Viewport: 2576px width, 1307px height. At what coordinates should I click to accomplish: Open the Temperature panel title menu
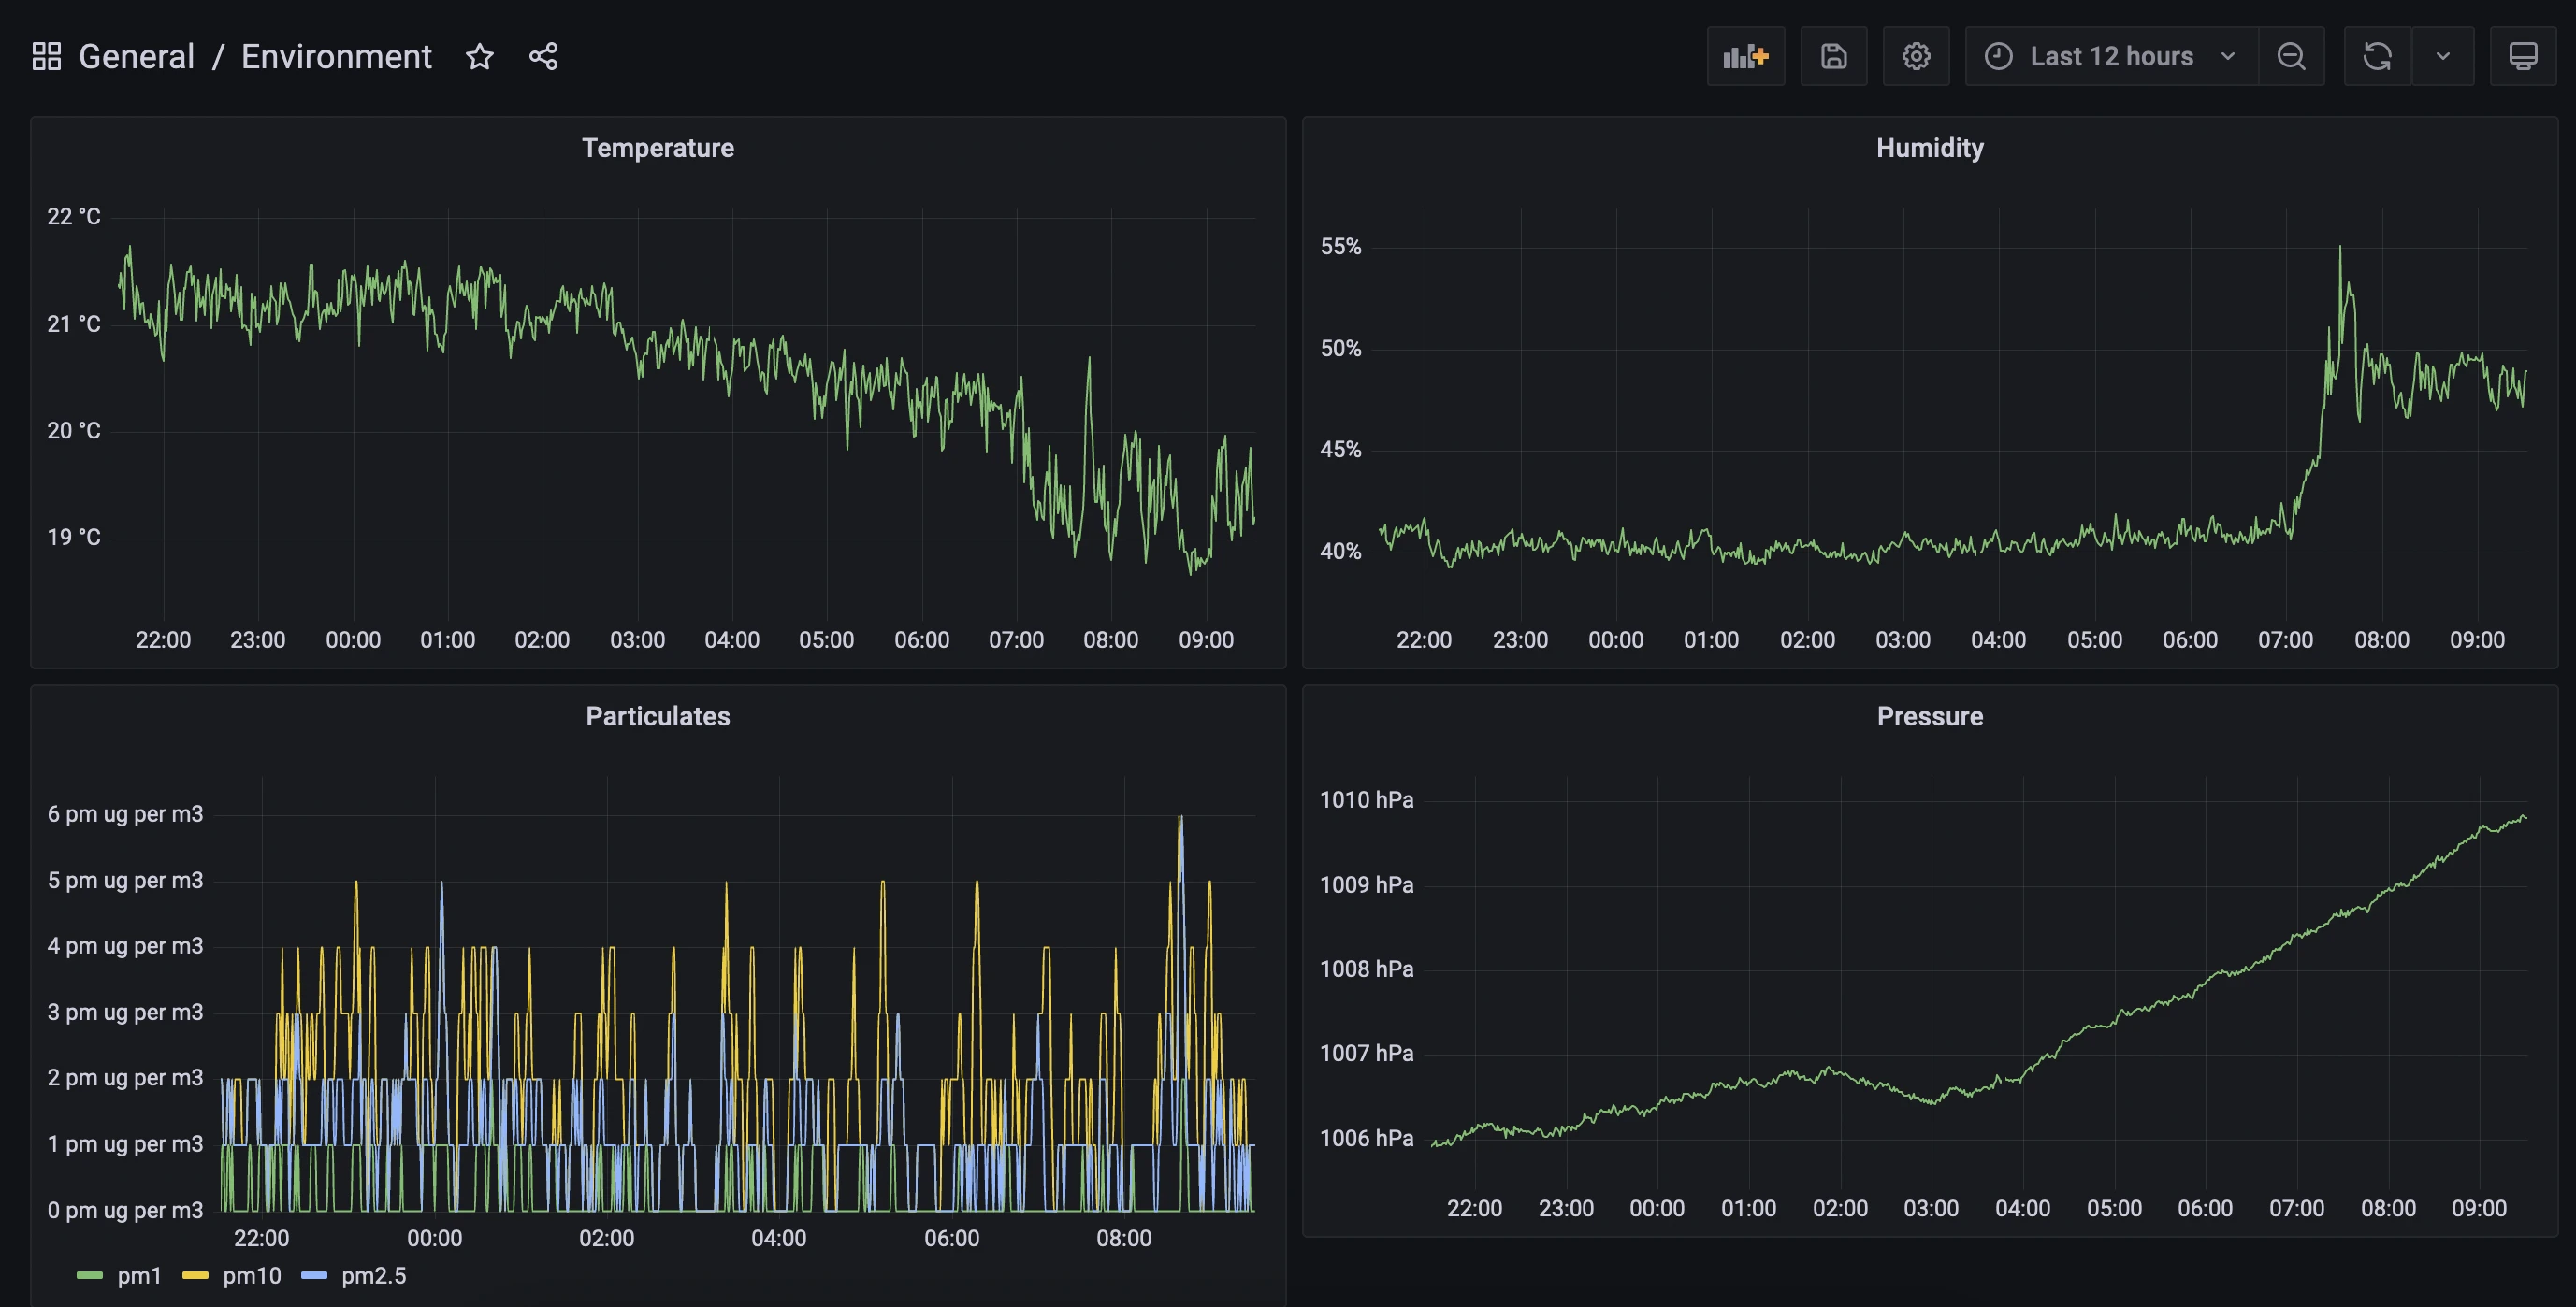pyautogui.click(x=657, y=148)
